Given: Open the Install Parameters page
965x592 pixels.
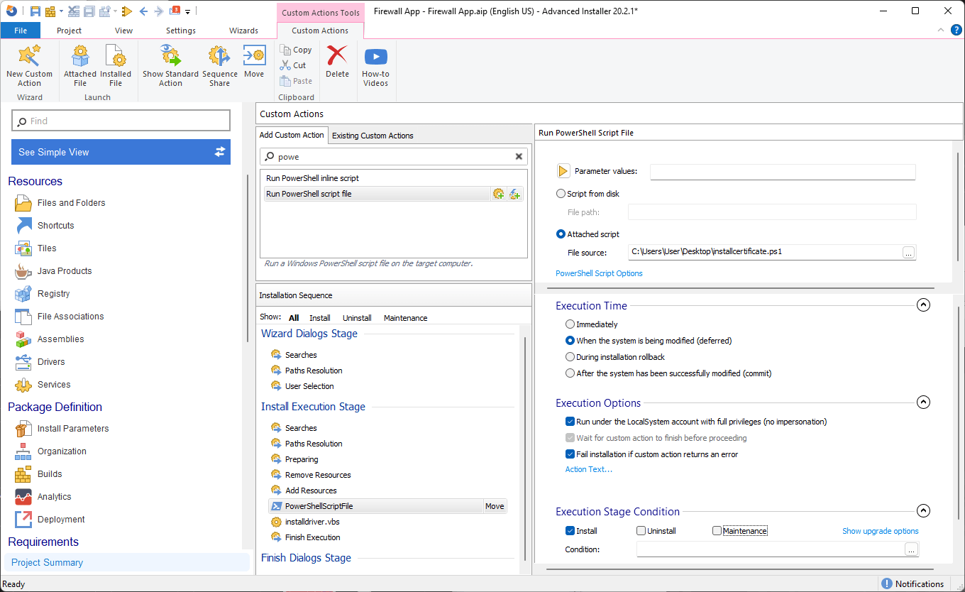Looking at the screenshot, I should tap(73, 429).
